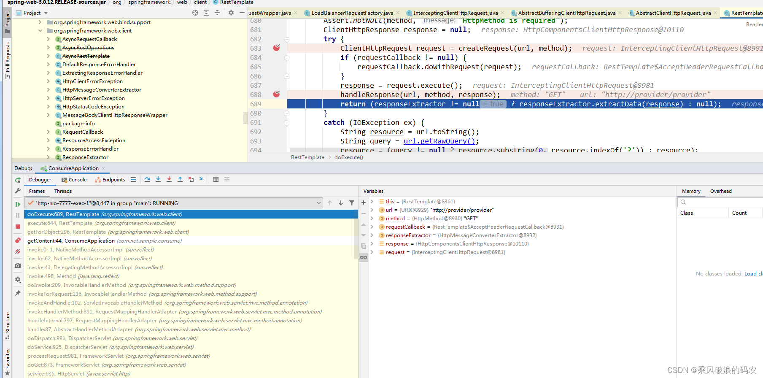Screen dimensions: 763x378
Task: Open the Structure tool window
Action: point(7,326)
